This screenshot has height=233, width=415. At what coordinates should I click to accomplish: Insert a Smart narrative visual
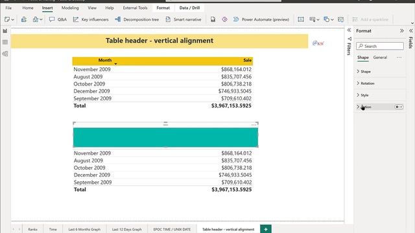pyautogui.click(x=184, y=19)
